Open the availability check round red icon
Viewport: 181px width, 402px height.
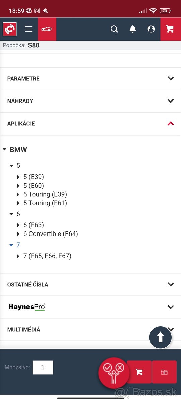coord(114,373)
